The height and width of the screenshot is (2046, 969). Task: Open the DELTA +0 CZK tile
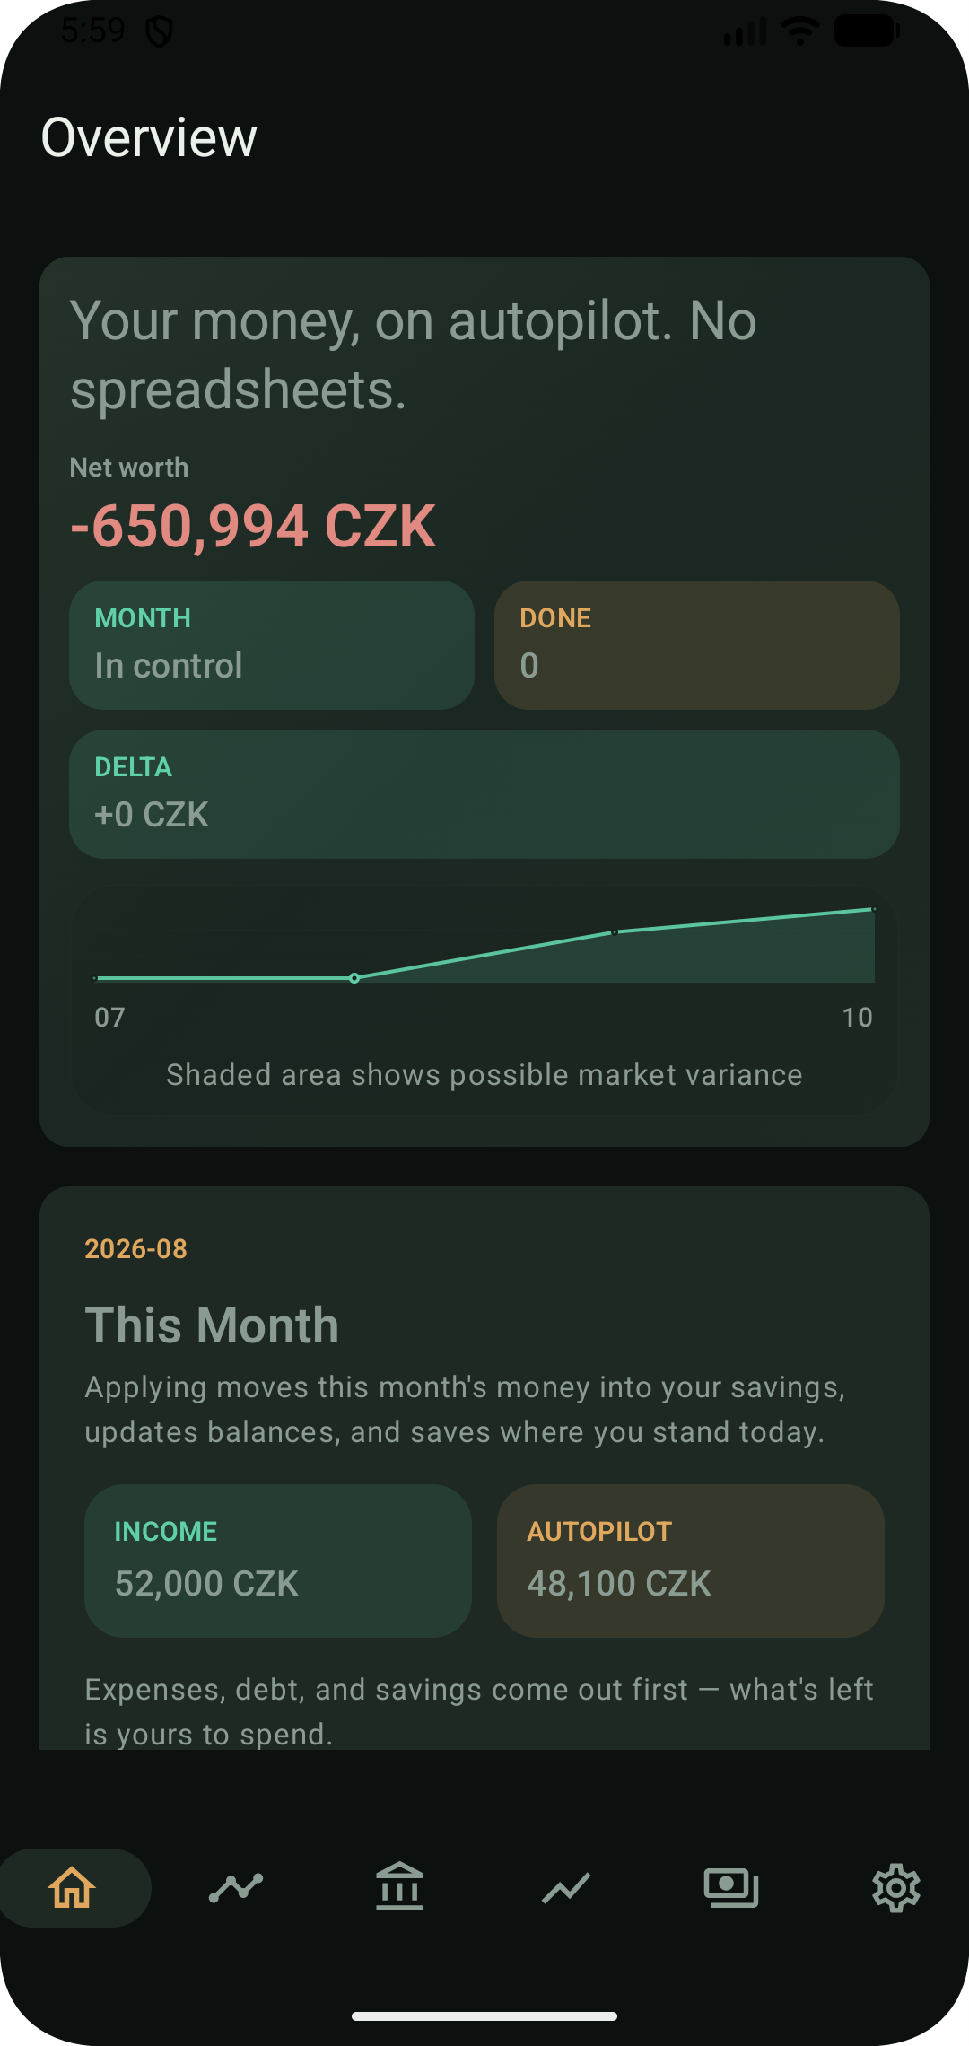(484, 794)
